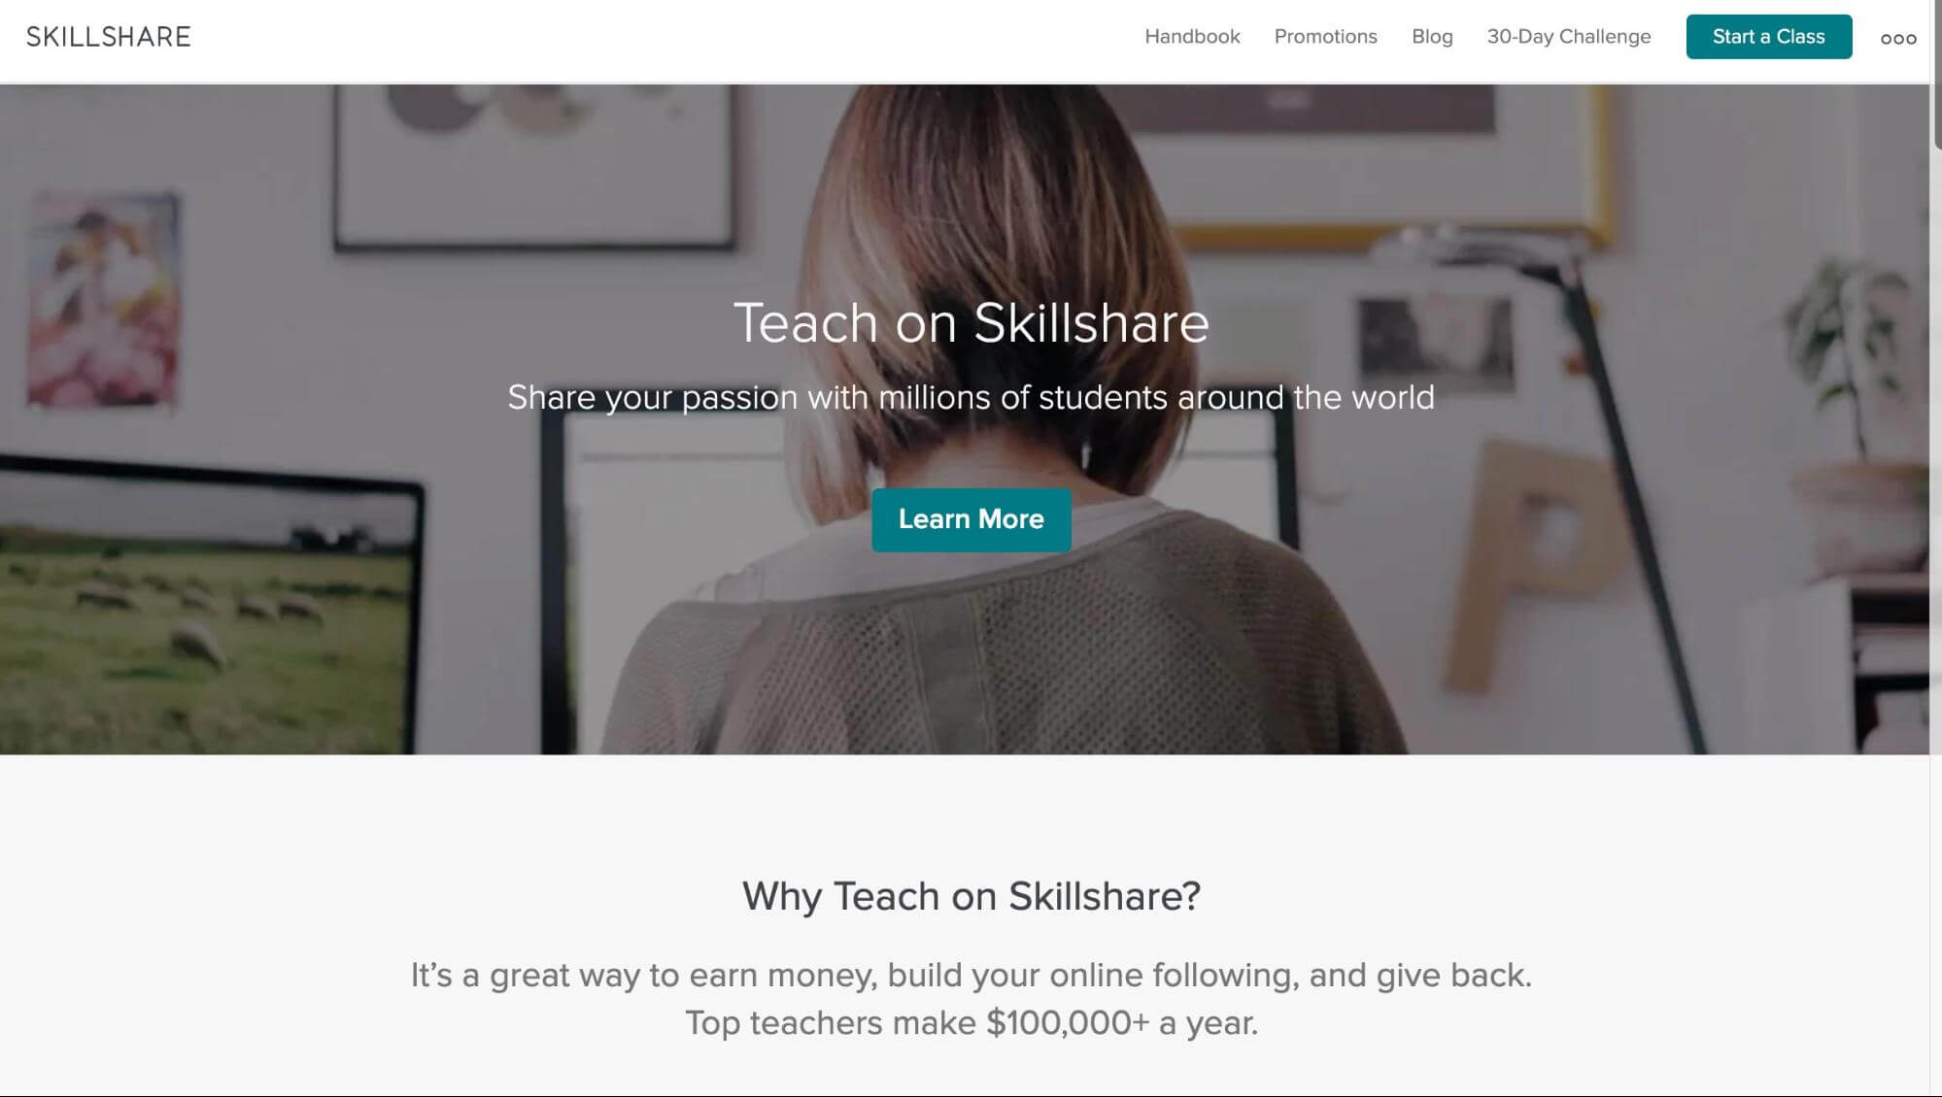Open the Handbook page
The height and width of the screenshot is (1097, 1942).
tap(1192, 37)
